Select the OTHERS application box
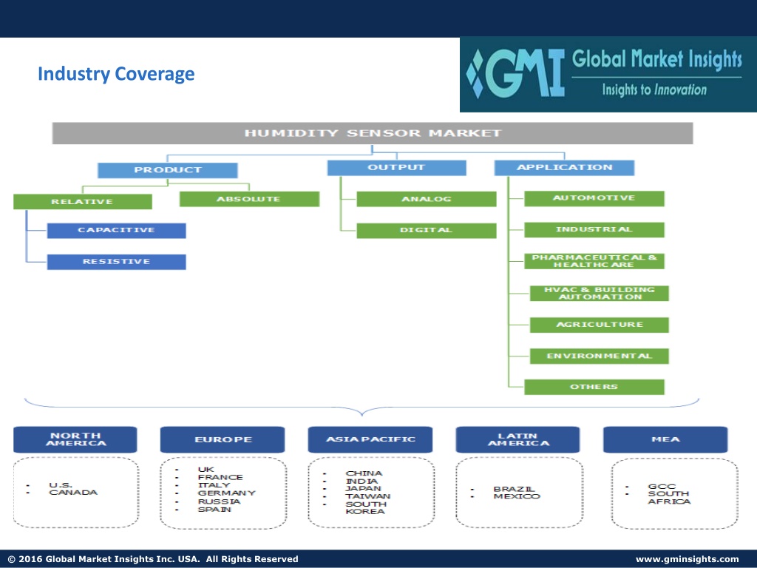757x568 pixels. (594, 387)
